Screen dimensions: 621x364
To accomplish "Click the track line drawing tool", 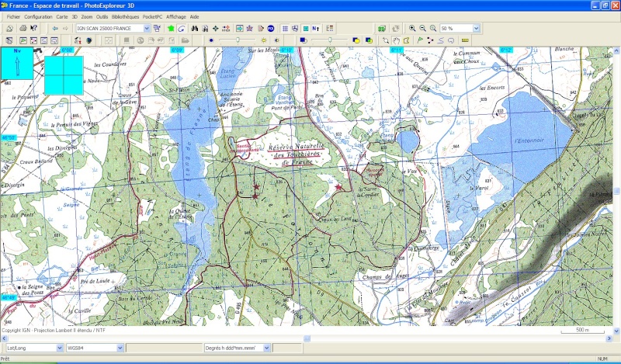I will [x=440, y=40].
